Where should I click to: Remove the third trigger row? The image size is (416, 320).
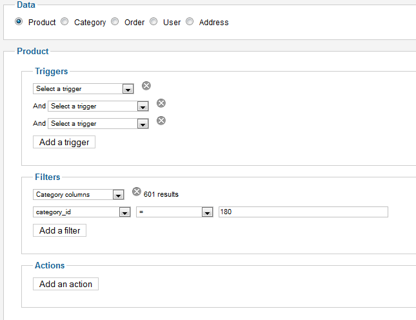(x=161, y=121)
